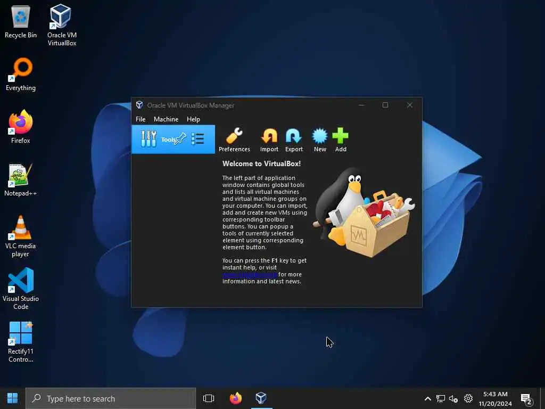The width and height of the screenshot is (545, 409).
Task: Click the VirtualBox title bar logo icon
Action: [x=139, y=105]
